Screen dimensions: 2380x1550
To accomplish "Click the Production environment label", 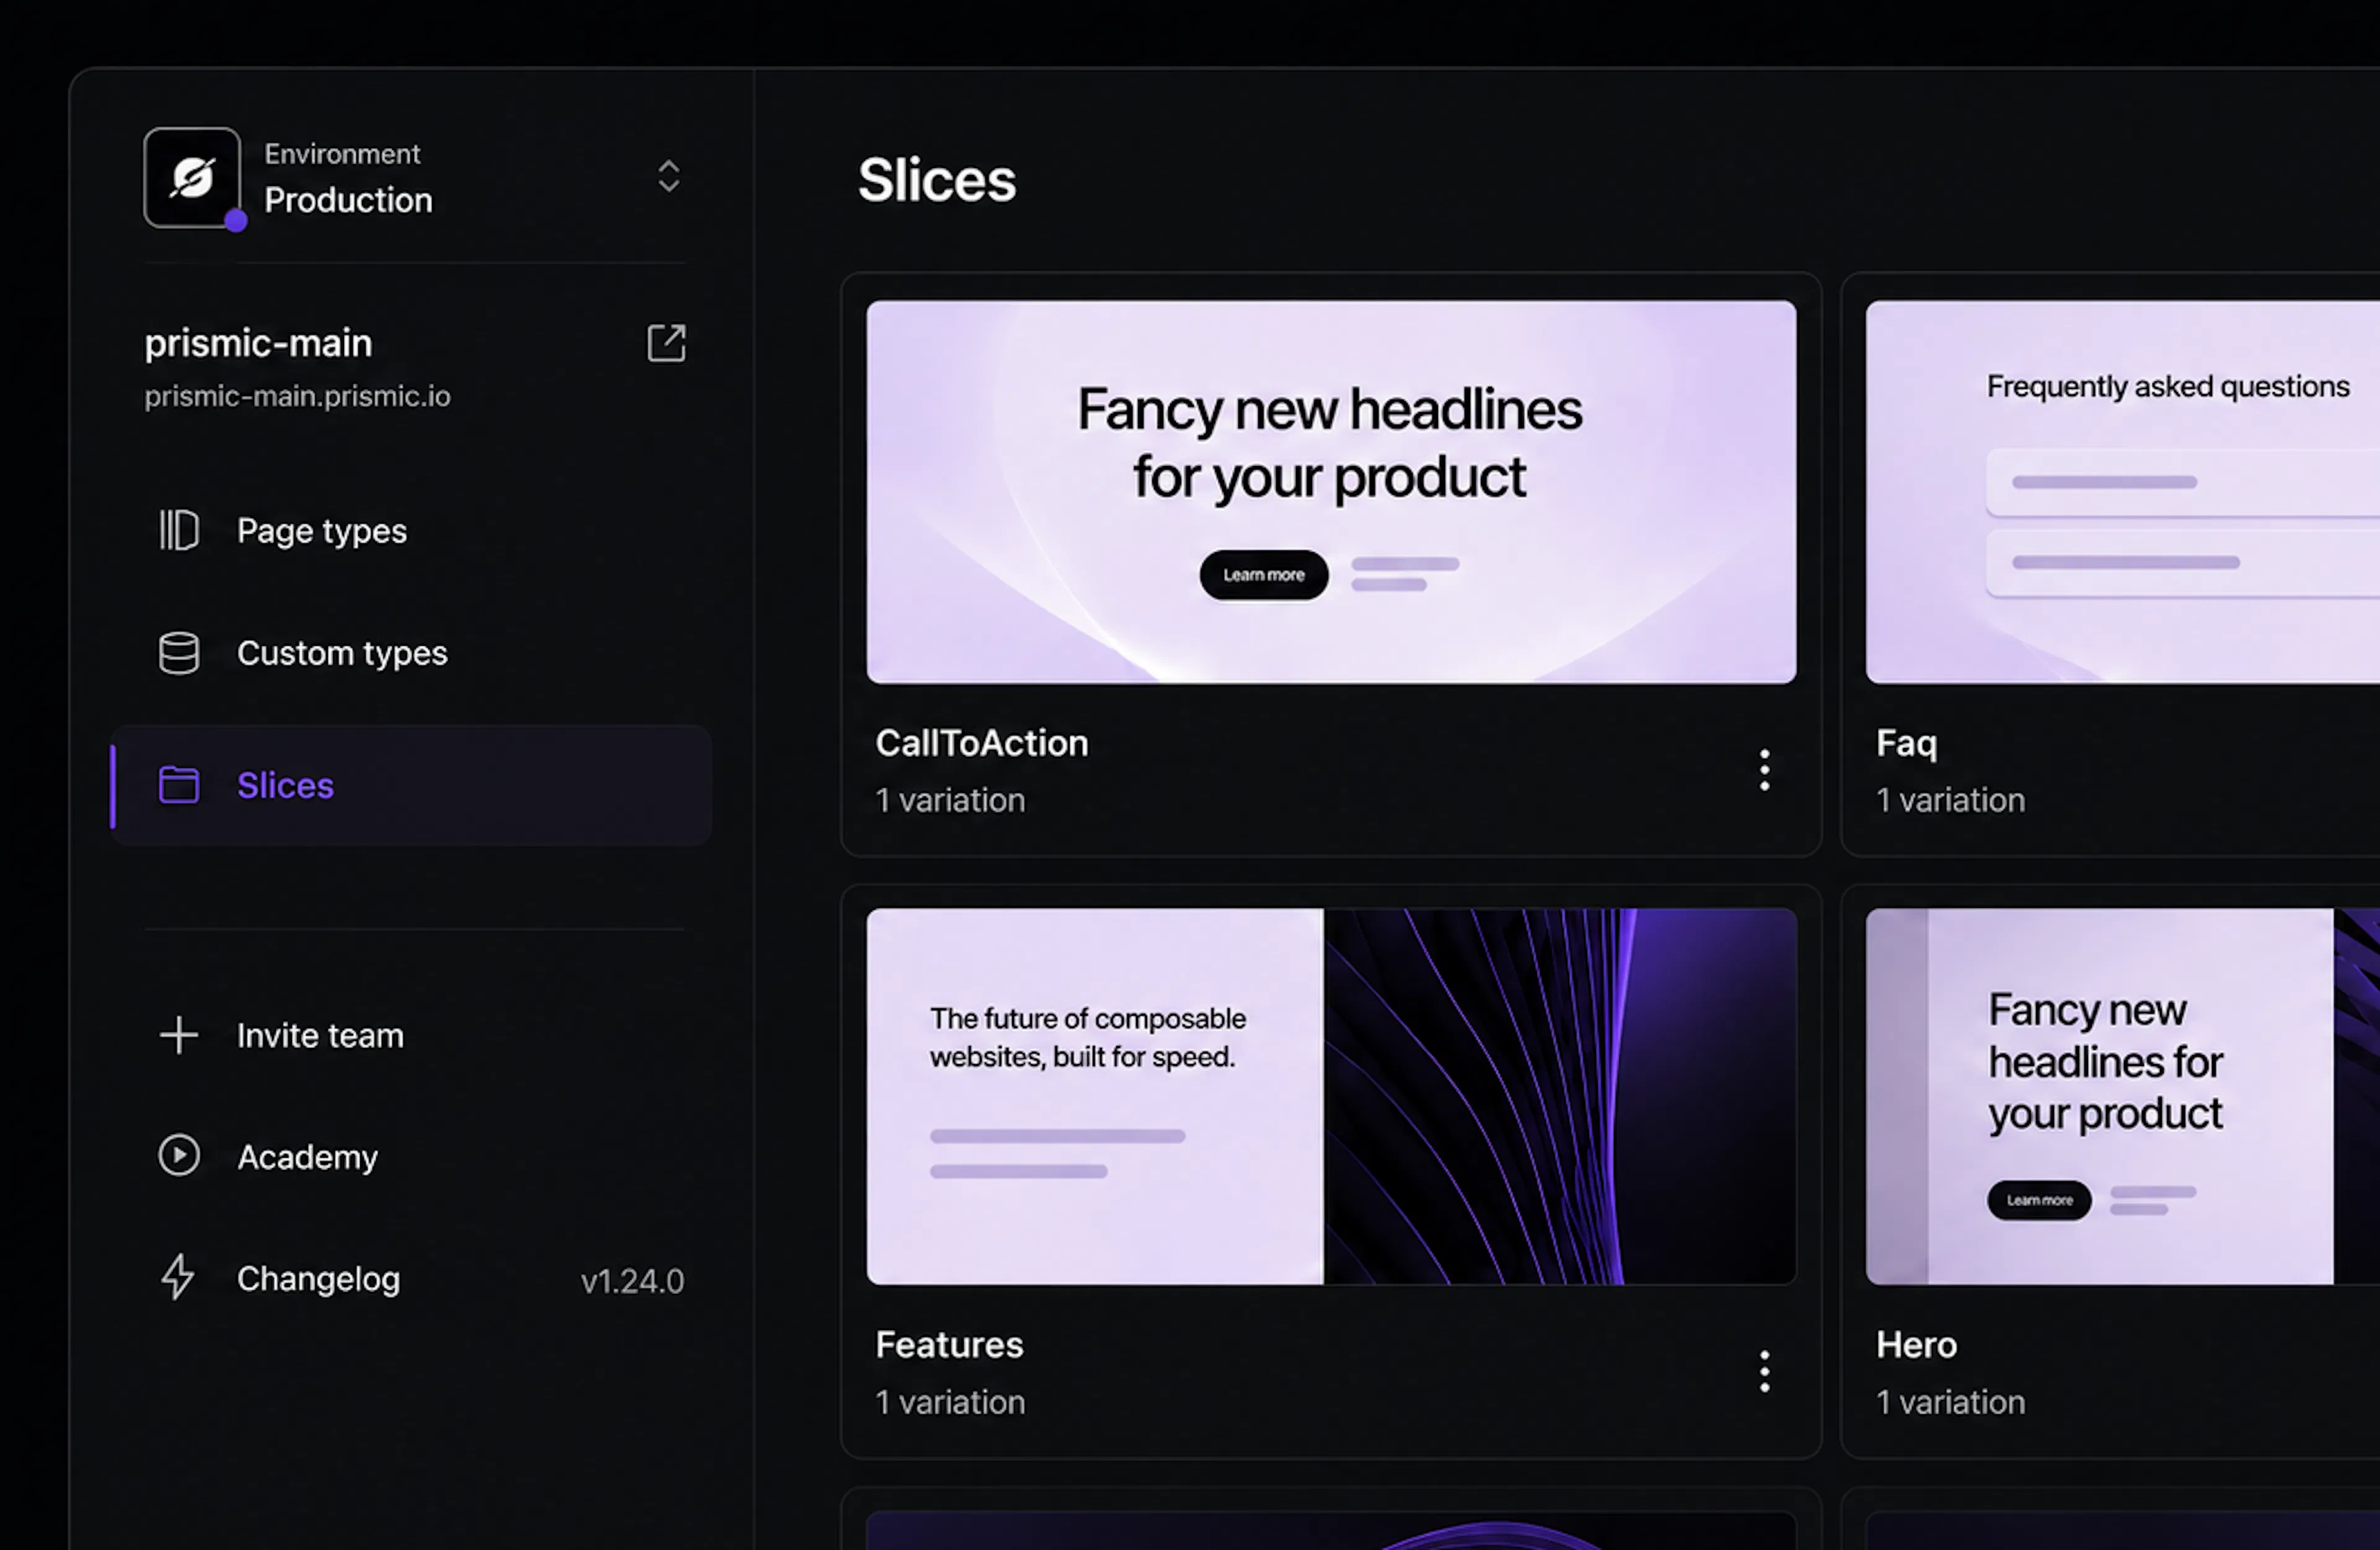I will 348,200.
